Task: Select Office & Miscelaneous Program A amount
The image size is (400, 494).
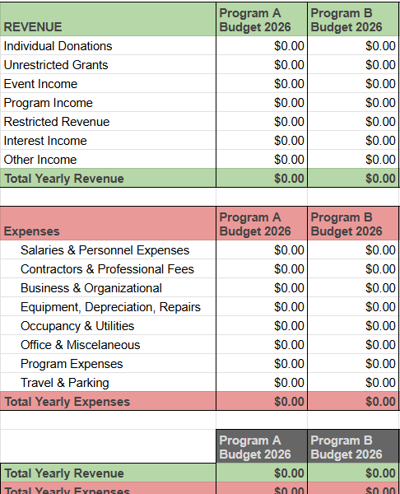Action: pos(262,344)
